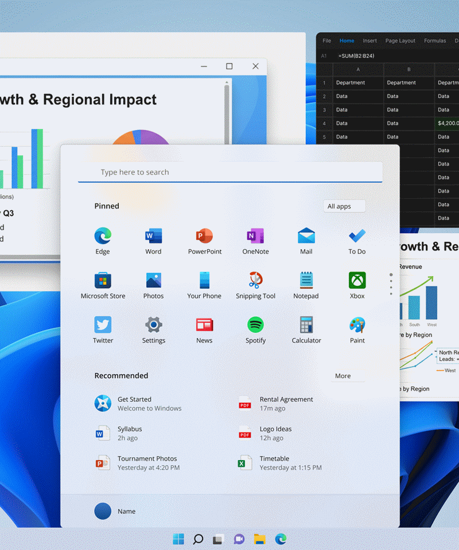Screen dimensions: 459x550
Task: Open Settings from pinned apps
Action: tap(153, 330)
